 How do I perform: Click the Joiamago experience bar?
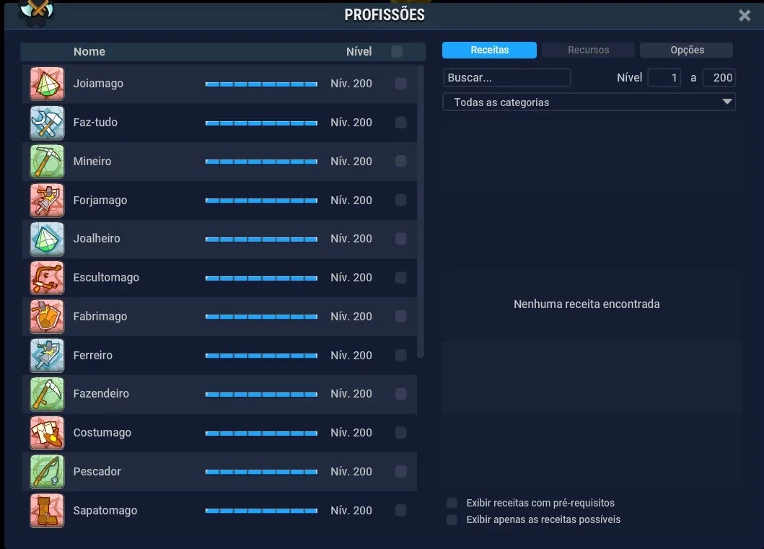click(261, 84)
